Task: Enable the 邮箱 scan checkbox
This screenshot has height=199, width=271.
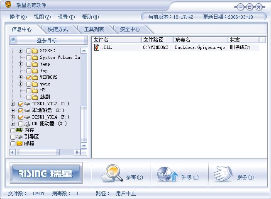Action: point(13,143)
